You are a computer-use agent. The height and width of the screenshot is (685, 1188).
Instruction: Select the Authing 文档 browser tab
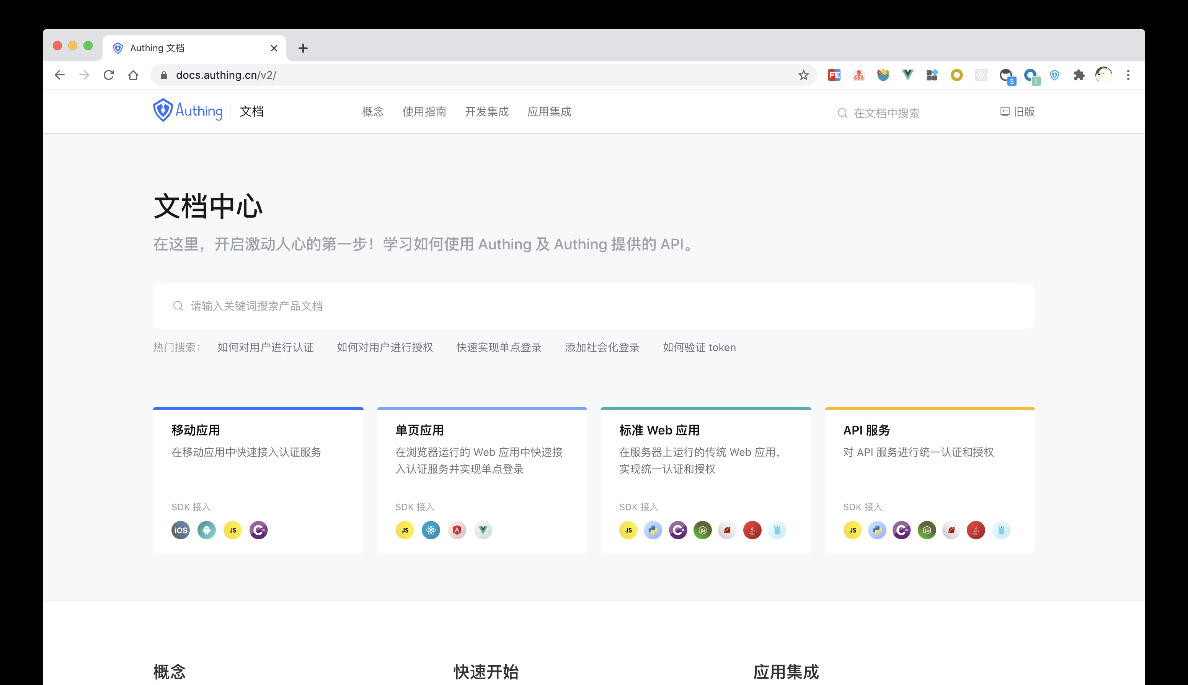pyautogui.click(x=194, y=48)
